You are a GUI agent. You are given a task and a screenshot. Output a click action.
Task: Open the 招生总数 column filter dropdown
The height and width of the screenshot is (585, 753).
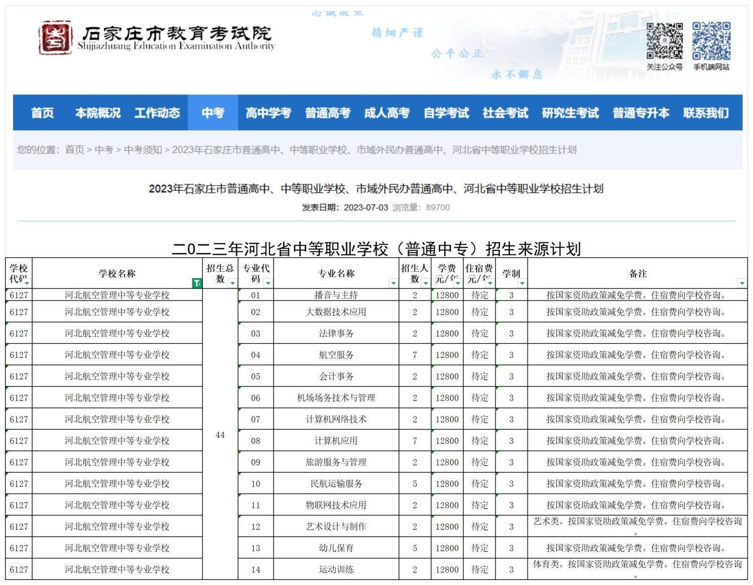232,283
